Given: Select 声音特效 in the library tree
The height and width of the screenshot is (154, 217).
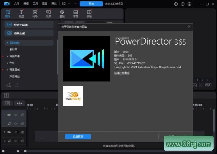Looking at the screenshot, I should point(15,76).
